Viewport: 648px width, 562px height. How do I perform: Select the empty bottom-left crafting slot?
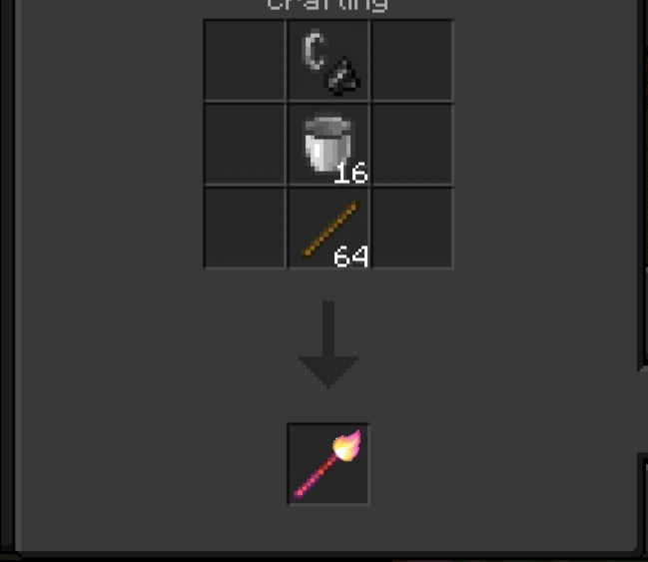tap(245, 228)
